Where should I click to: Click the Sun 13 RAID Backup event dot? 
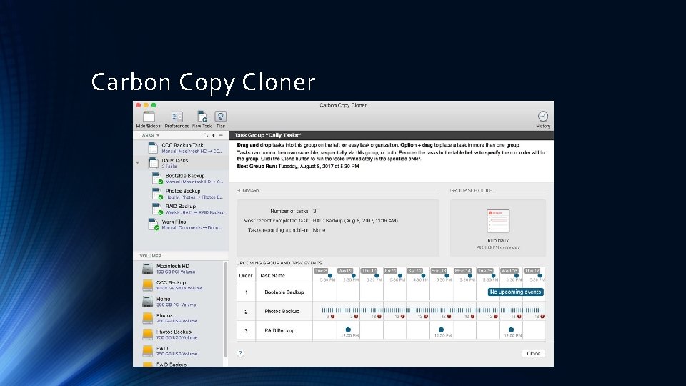pos(441,330)
